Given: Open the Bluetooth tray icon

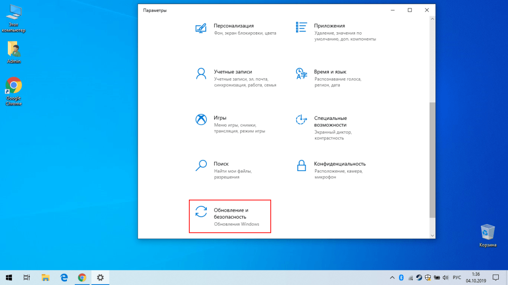Looking at the screenshot, I should tap(401, 278).
